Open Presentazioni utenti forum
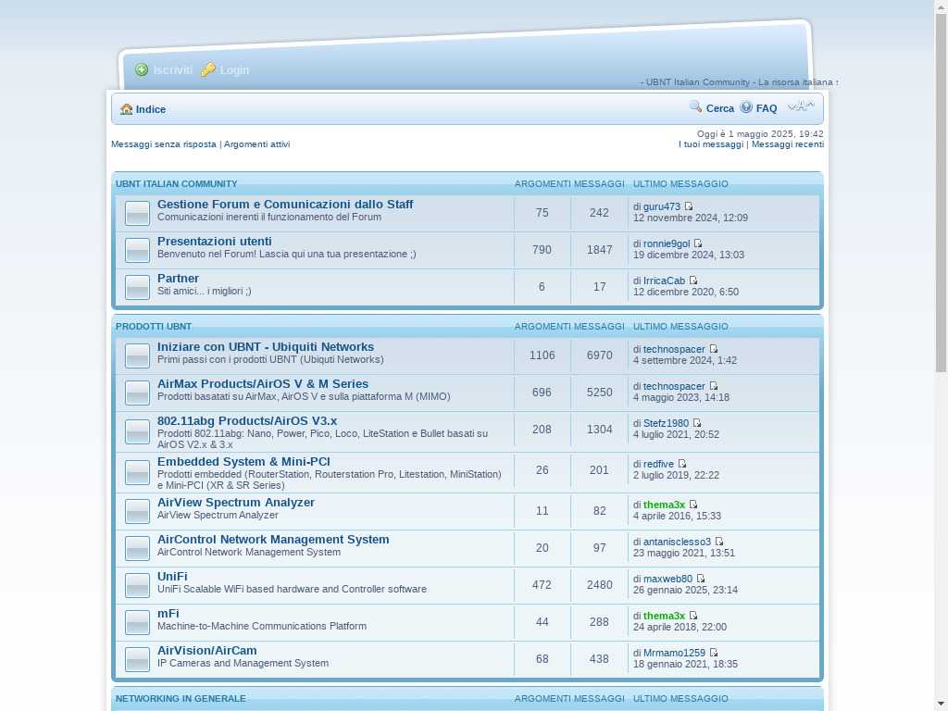This screenshot has width=948, height=711. click(x=215, y=242)
